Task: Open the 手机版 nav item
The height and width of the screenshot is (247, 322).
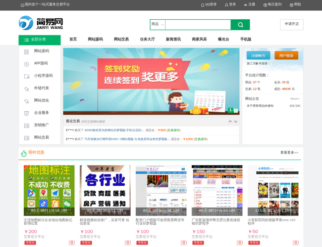Action: (246, 39)
